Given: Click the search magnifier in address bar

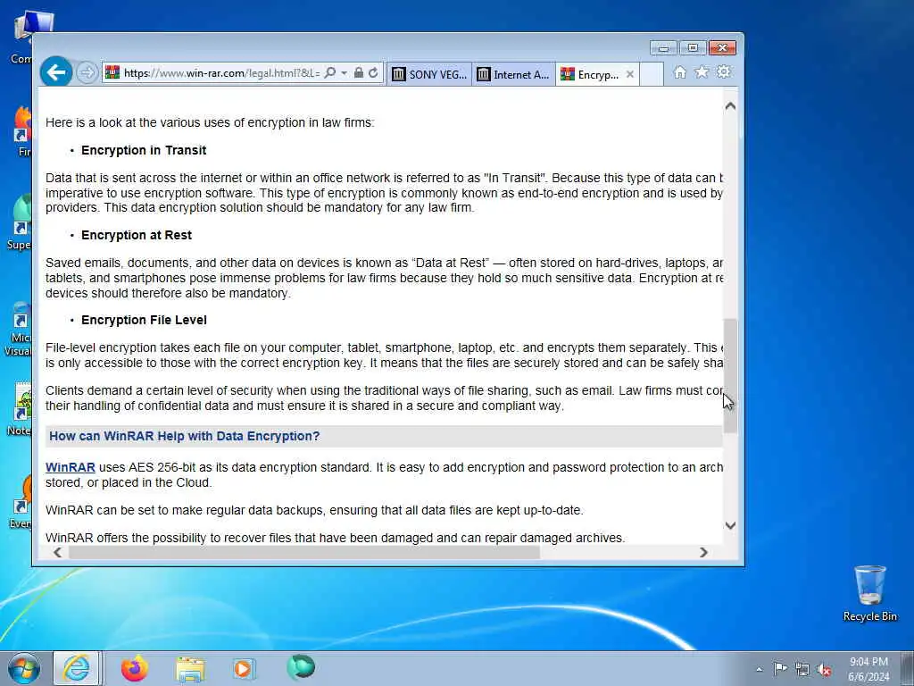Looking at the screenshot, I should (x=329, y=73).
